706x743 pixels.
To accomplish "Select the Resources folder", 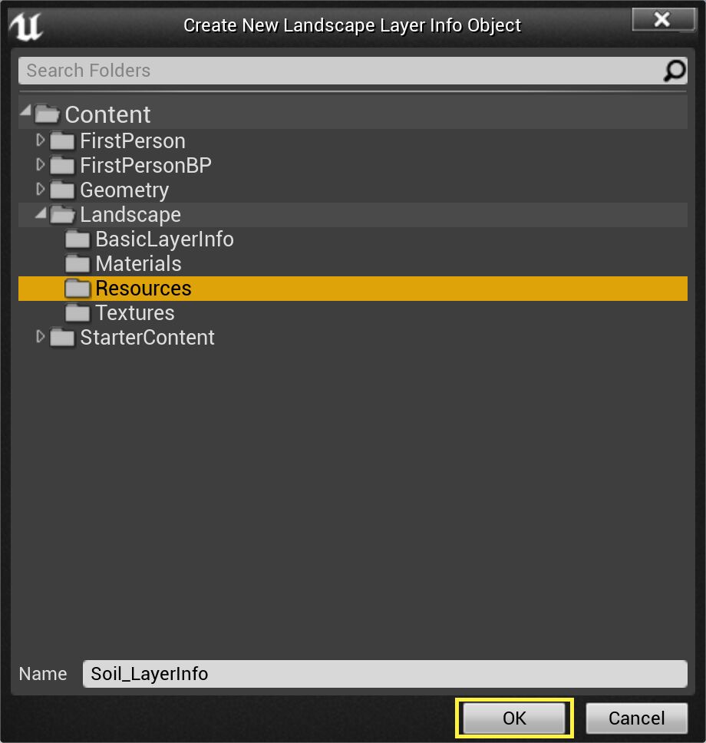I will pyautogui.click(x=143, y=288).
